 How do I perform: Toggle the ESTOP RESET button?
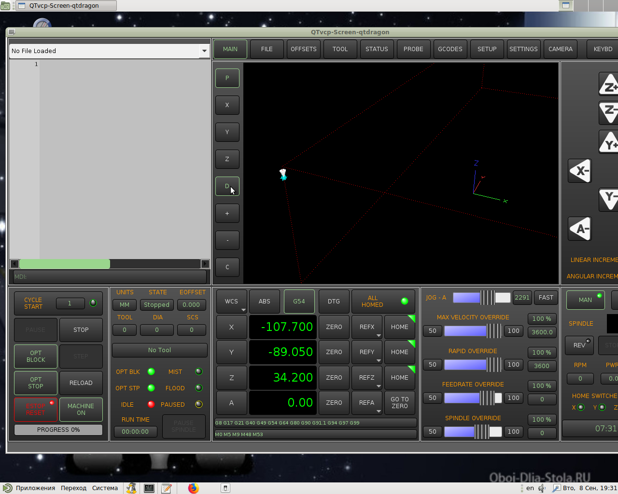36,410
